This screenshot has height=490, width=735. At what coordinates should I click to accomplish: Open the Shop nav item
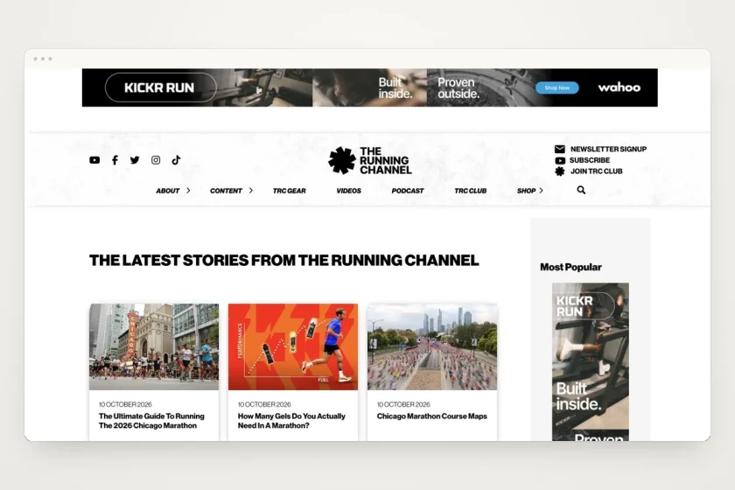[x=527, y=191]
